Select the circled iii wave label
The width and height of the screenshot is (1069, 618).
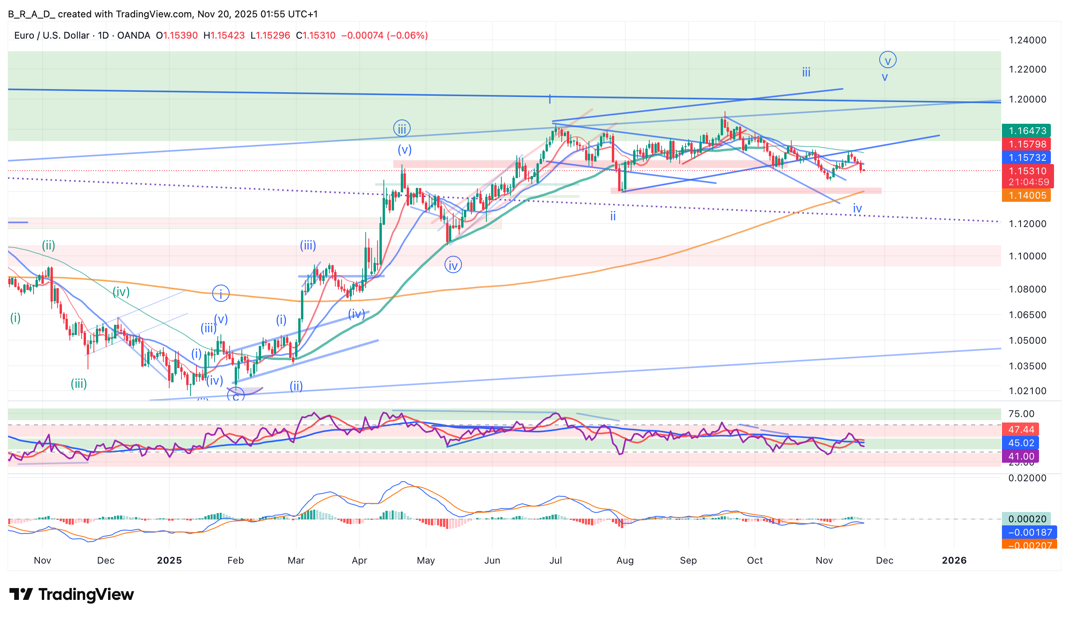401,128
